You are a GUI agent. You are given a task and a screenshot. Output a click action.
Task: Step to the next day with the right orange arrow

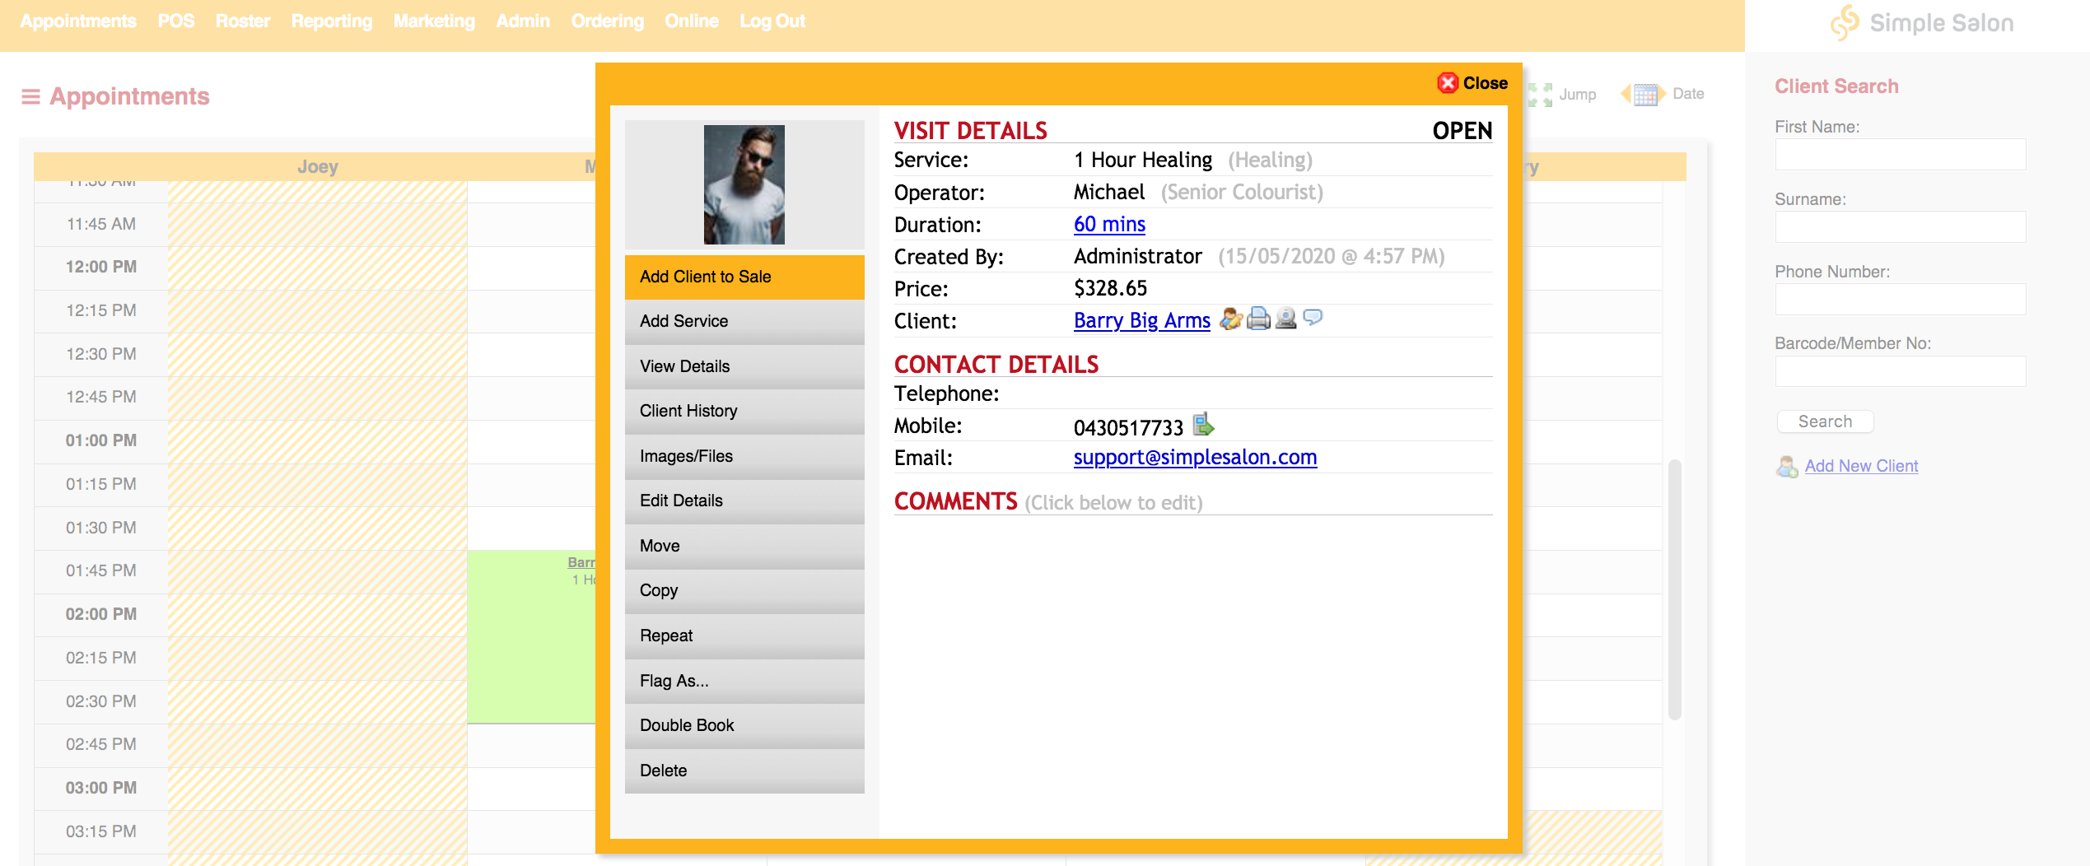pos(1661,95)
